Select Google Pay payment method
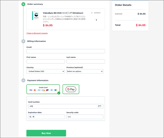 coord(71,89)
